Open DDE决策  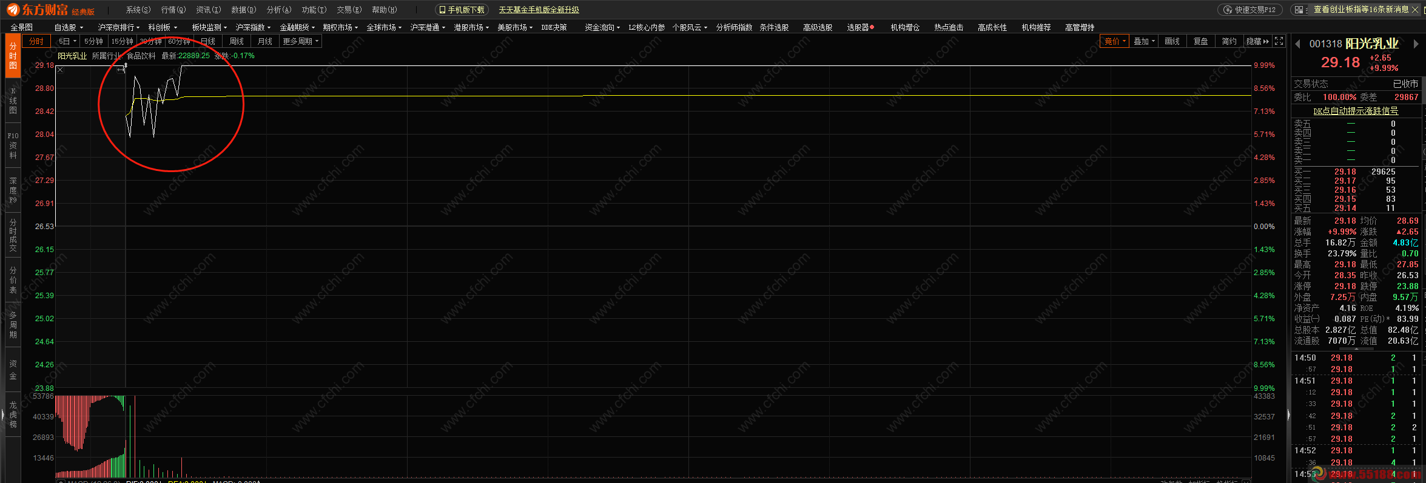coord(554,27)
